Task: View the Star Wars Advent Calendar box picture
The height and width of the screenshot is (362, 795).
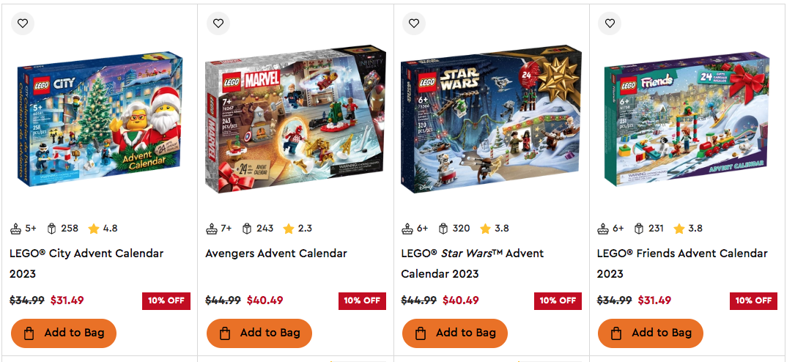Action: point(491,119)
